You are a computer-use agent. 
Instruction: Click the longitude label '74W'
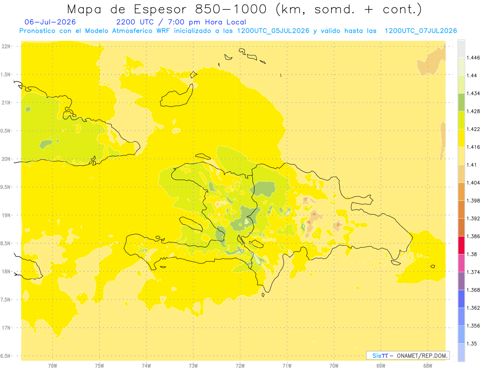pos(146,366)
